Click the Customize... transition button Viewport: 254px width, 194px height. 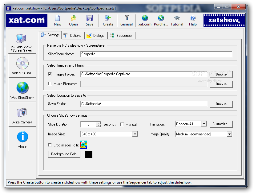(x=221, y=124)
